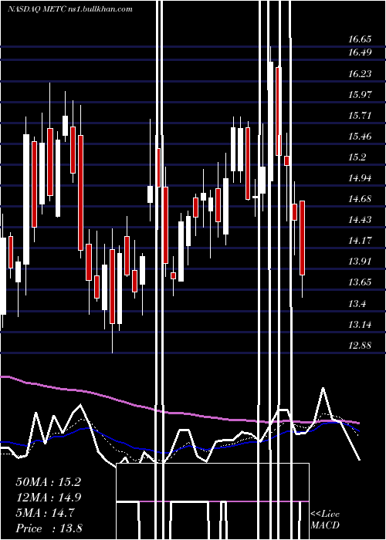The image size is (386, 540).
Task: Click the NASDAQ METC chart title text
Action: coord(70,9)
